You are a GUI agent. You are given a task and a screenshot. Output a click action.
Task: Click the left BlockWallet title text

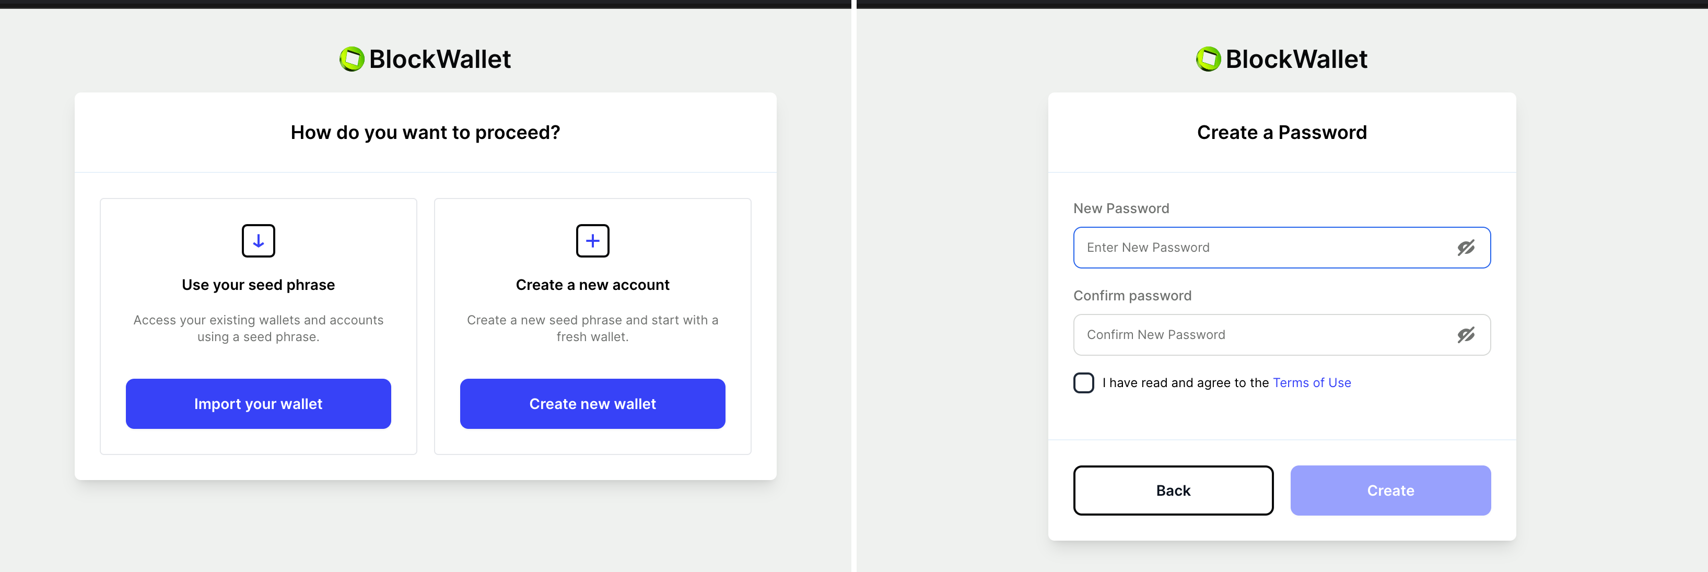click(x=440, y=59)
